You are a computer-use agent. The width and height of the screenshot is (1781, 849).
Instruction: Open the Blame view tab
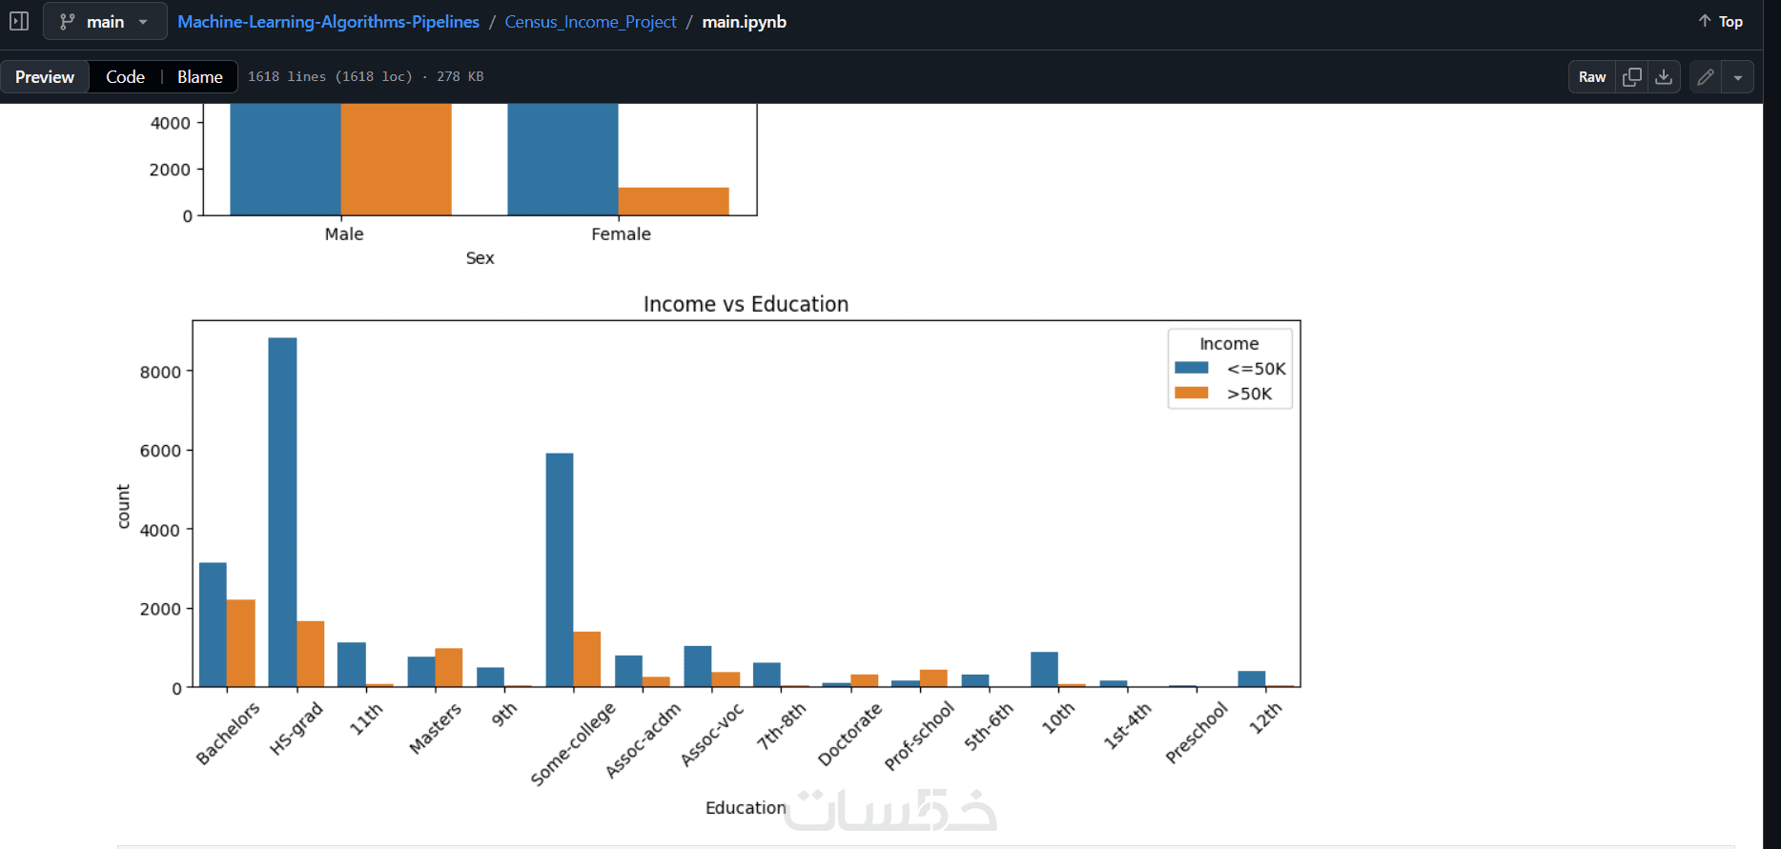200,77
